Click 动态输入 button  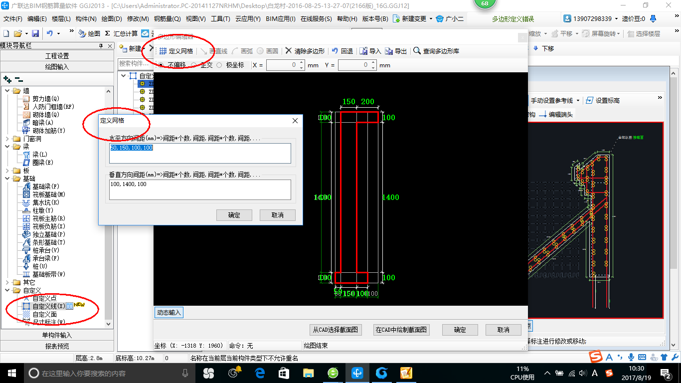pyautogui.click(x=169, y=313)
